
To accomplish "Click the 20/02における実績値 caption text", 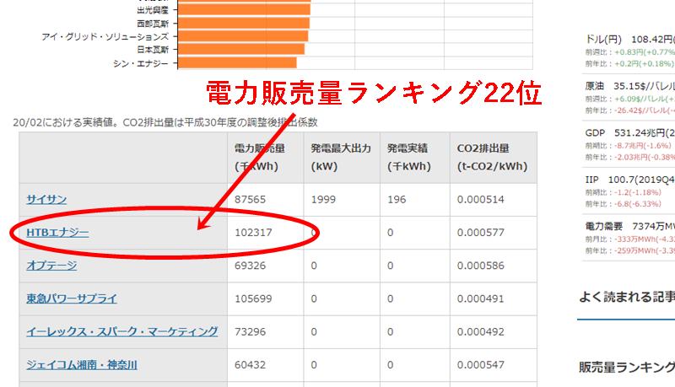I will point(165,122).
